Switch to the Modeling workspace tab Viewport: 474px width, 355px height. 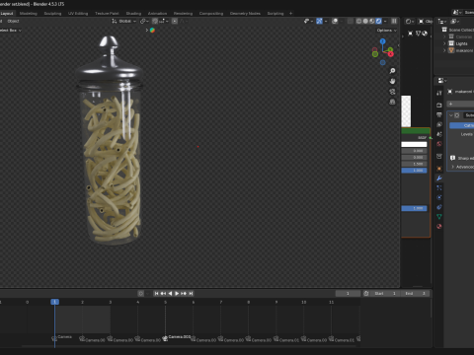(x=29, y=14)
